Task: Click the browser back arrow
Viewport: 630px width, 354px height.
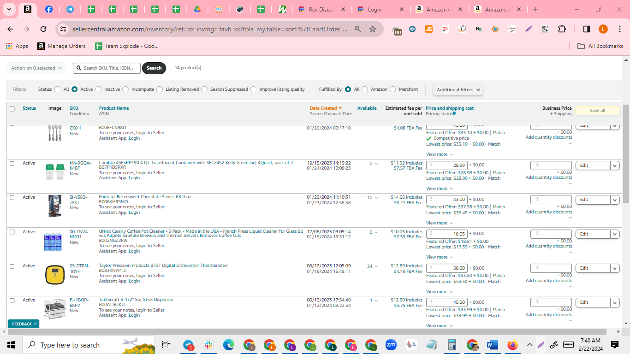Action: [x=10, y=29]
